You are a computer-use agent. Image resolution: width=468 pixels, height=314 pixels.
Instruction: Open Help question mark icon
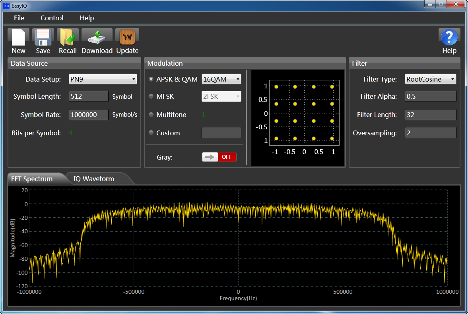[x=449, y=37]
